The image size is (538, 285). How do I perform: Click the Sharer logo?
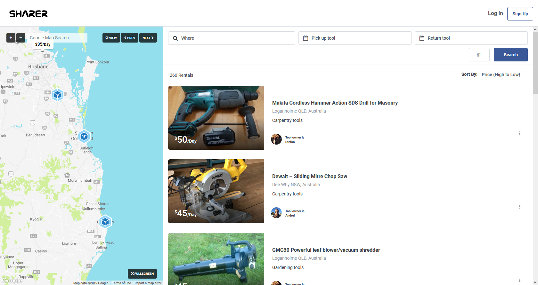[x=29, y=14]
